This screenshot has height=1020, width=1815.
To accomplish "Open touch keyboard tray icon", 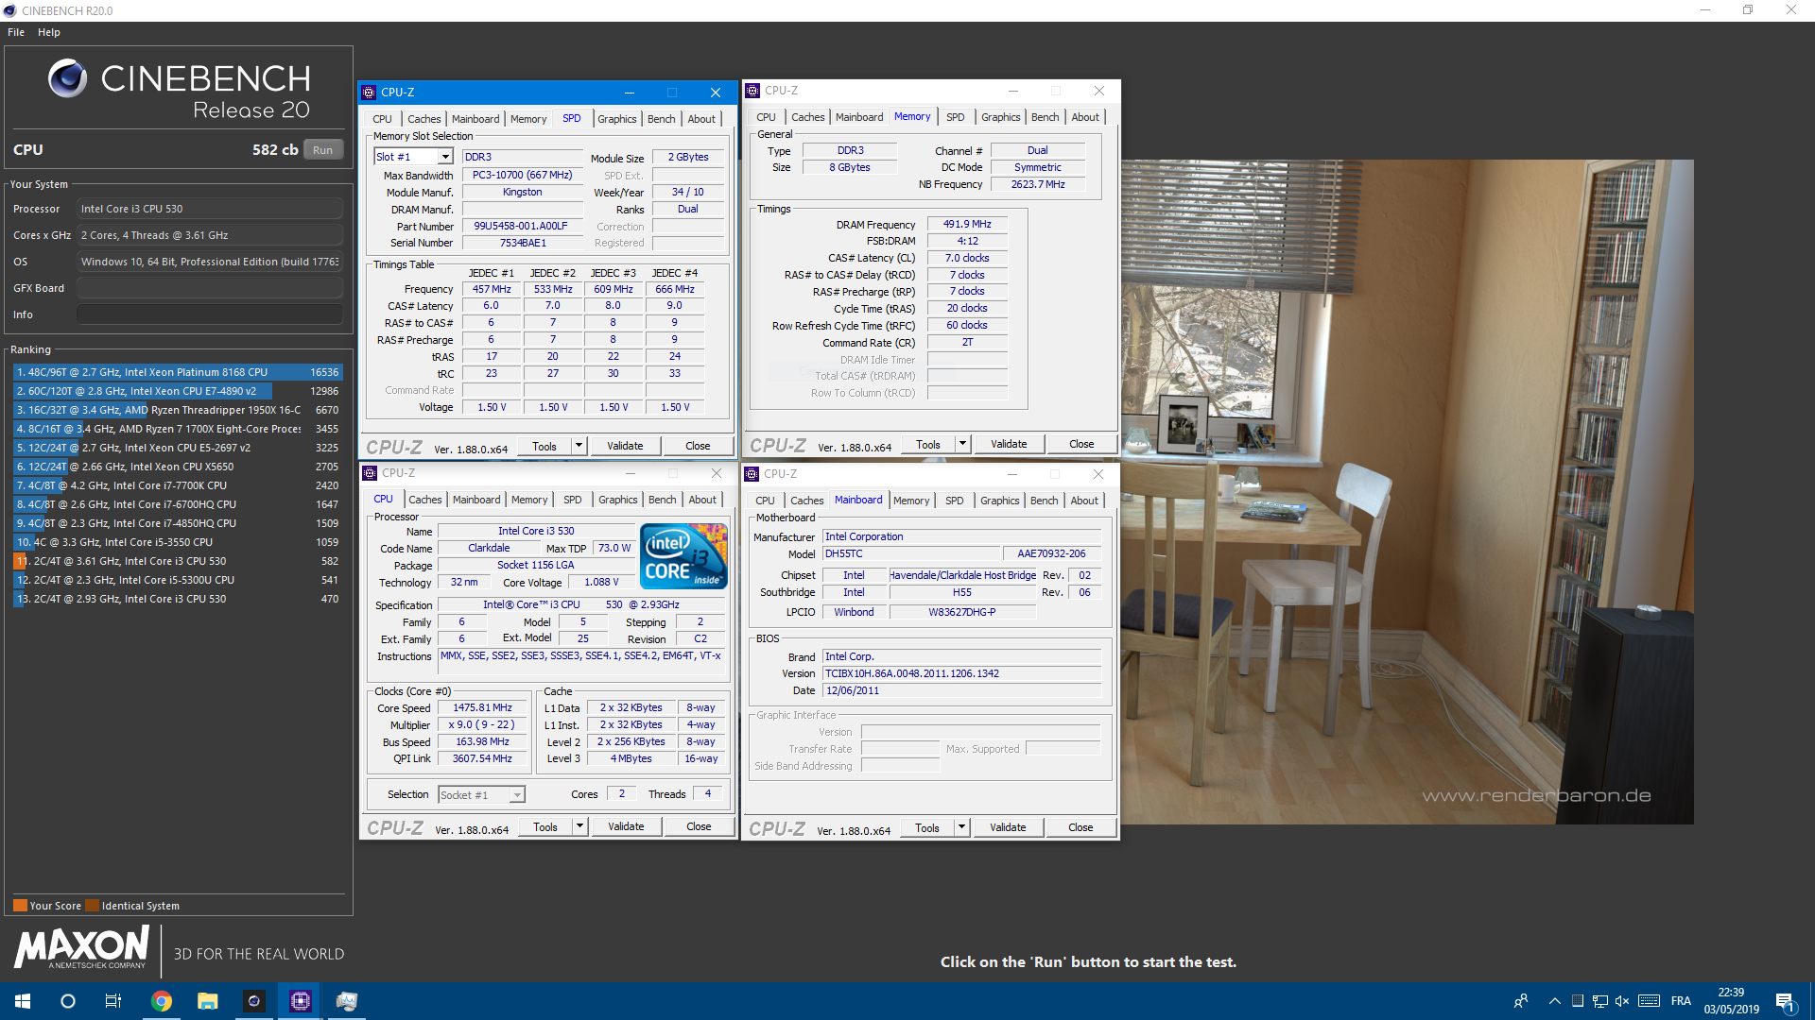I will click(1649, 1001).
